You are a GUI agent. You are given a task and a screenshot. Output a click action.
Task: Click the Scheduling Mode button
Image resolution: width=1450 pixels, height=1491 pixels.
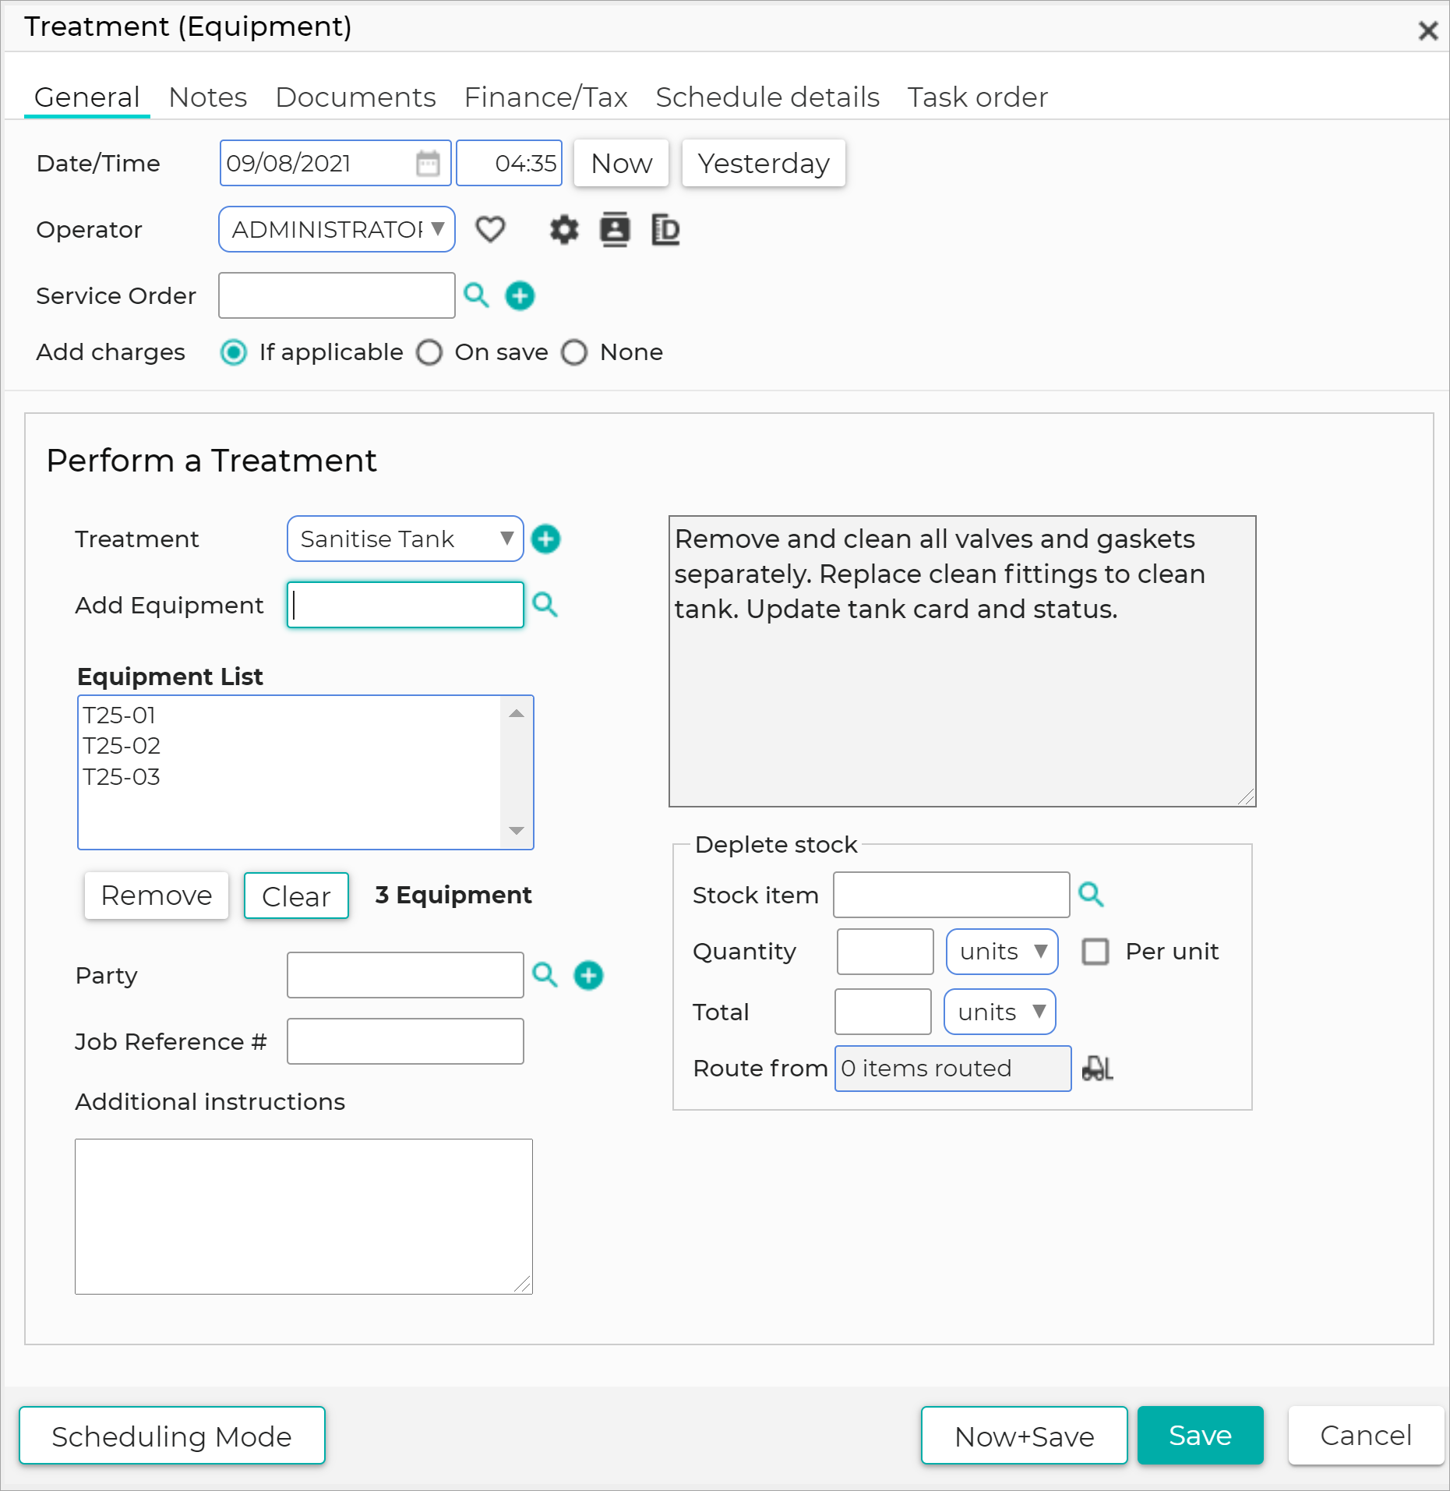pyautogui.click(x=172, y=1435)
